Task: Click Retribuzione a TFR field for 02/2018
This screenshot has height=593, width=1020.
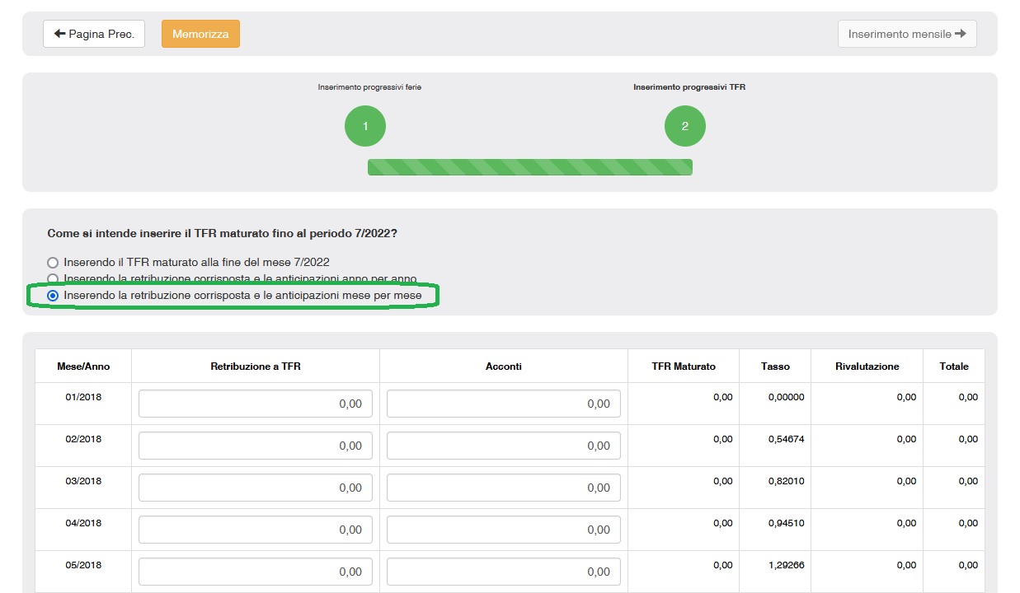Action: [256, 446]
